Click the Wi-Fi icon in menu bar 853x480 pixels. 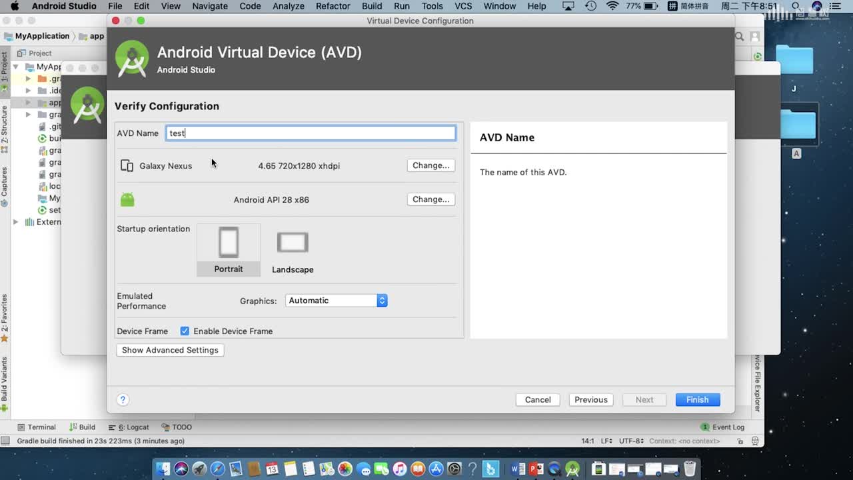612,6
